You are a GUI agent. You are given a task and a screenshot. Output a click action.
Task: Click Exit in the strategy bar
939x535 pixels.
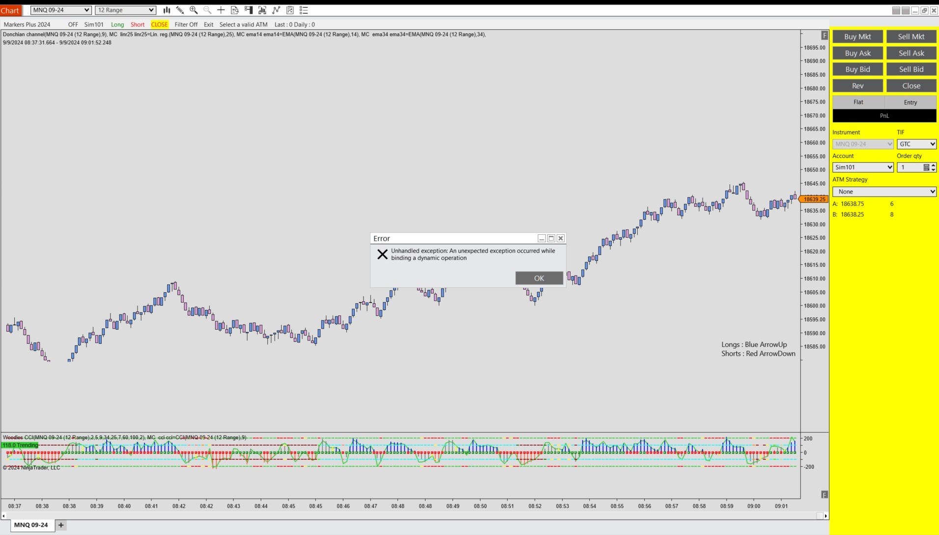209,25
